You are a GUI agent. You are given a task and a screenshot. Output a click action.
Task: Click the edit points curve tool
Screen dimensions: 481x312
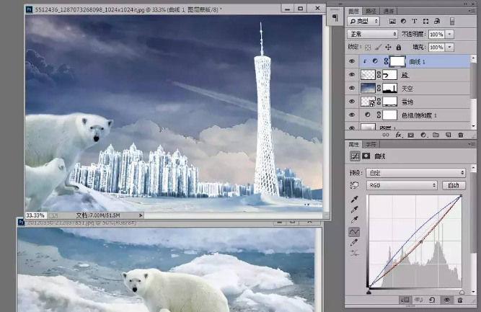coord(355,232)
